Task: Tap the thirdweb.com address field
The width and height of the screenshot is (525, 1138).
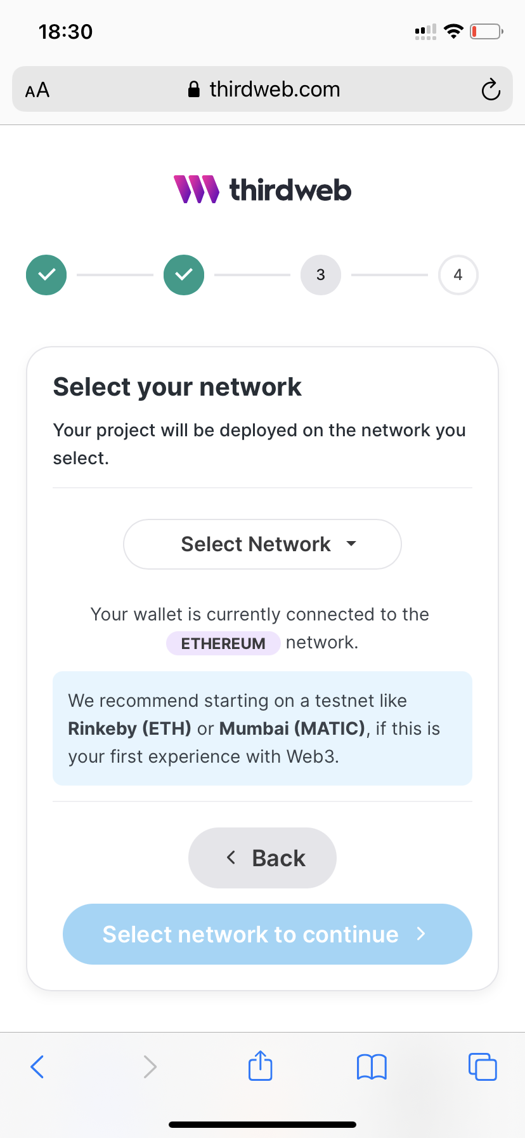Action: [x=262, y=89]
